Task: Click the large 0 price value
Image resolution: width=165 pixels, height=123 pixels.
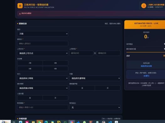Action: (146, 37)
